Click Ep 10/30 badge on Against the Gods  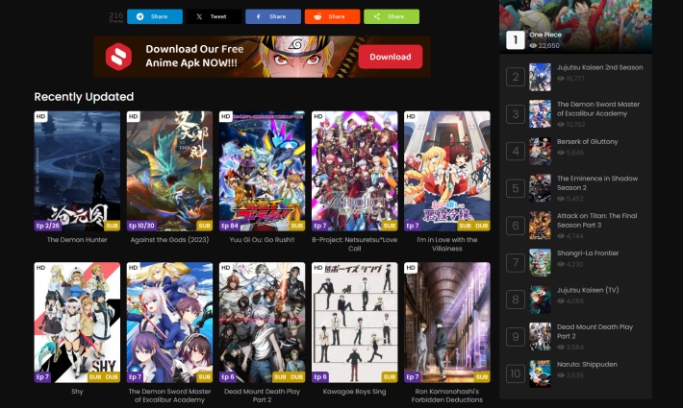pyautogui.click(x=141, y=226)
